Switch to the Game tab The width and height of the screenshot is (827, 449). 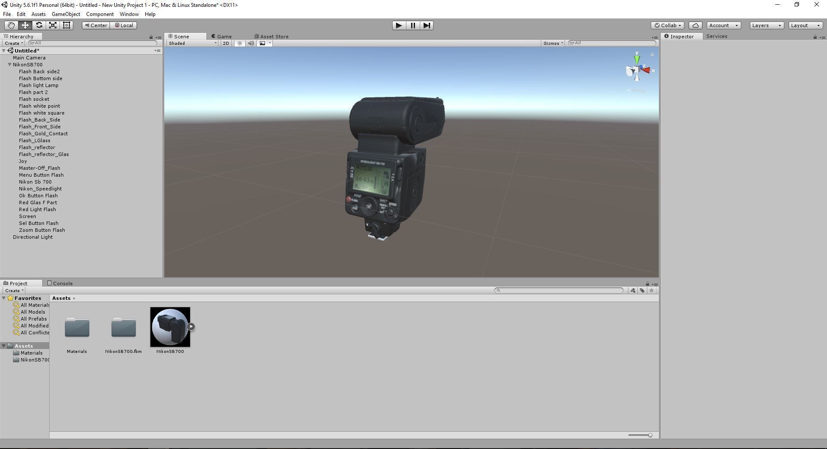pos(222,37)
